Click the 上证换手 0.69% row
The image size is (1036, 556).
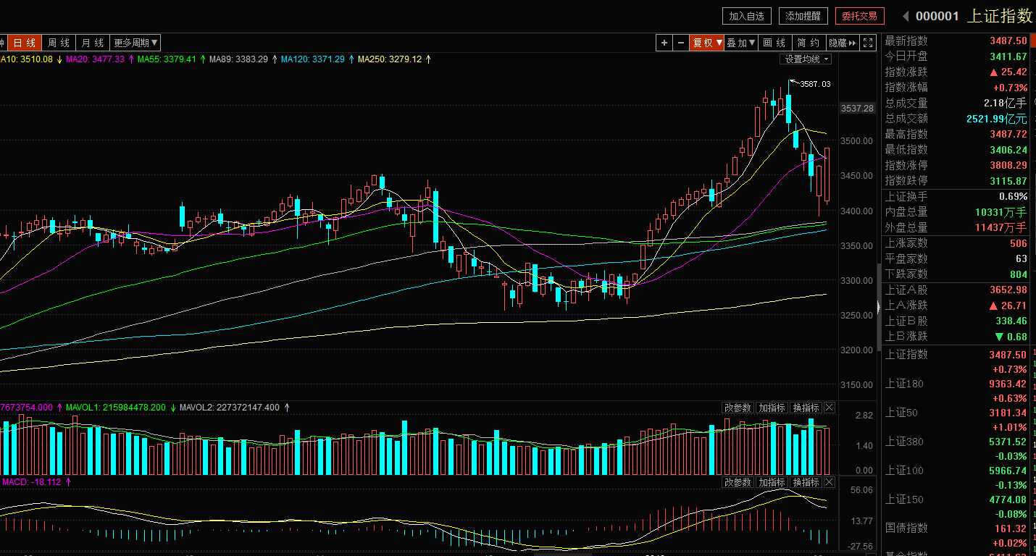tap(956, 196)
